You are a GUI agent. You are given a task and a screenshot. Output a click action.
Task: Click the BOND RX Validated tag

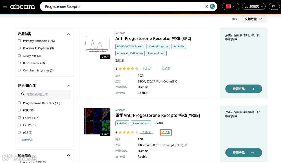tap(130, 46)
